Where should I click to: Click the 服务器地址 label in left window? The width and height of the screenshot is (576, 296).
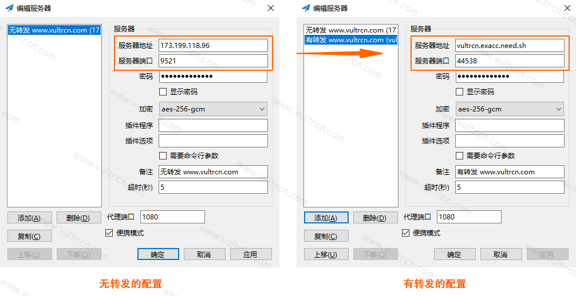[136, 46]
